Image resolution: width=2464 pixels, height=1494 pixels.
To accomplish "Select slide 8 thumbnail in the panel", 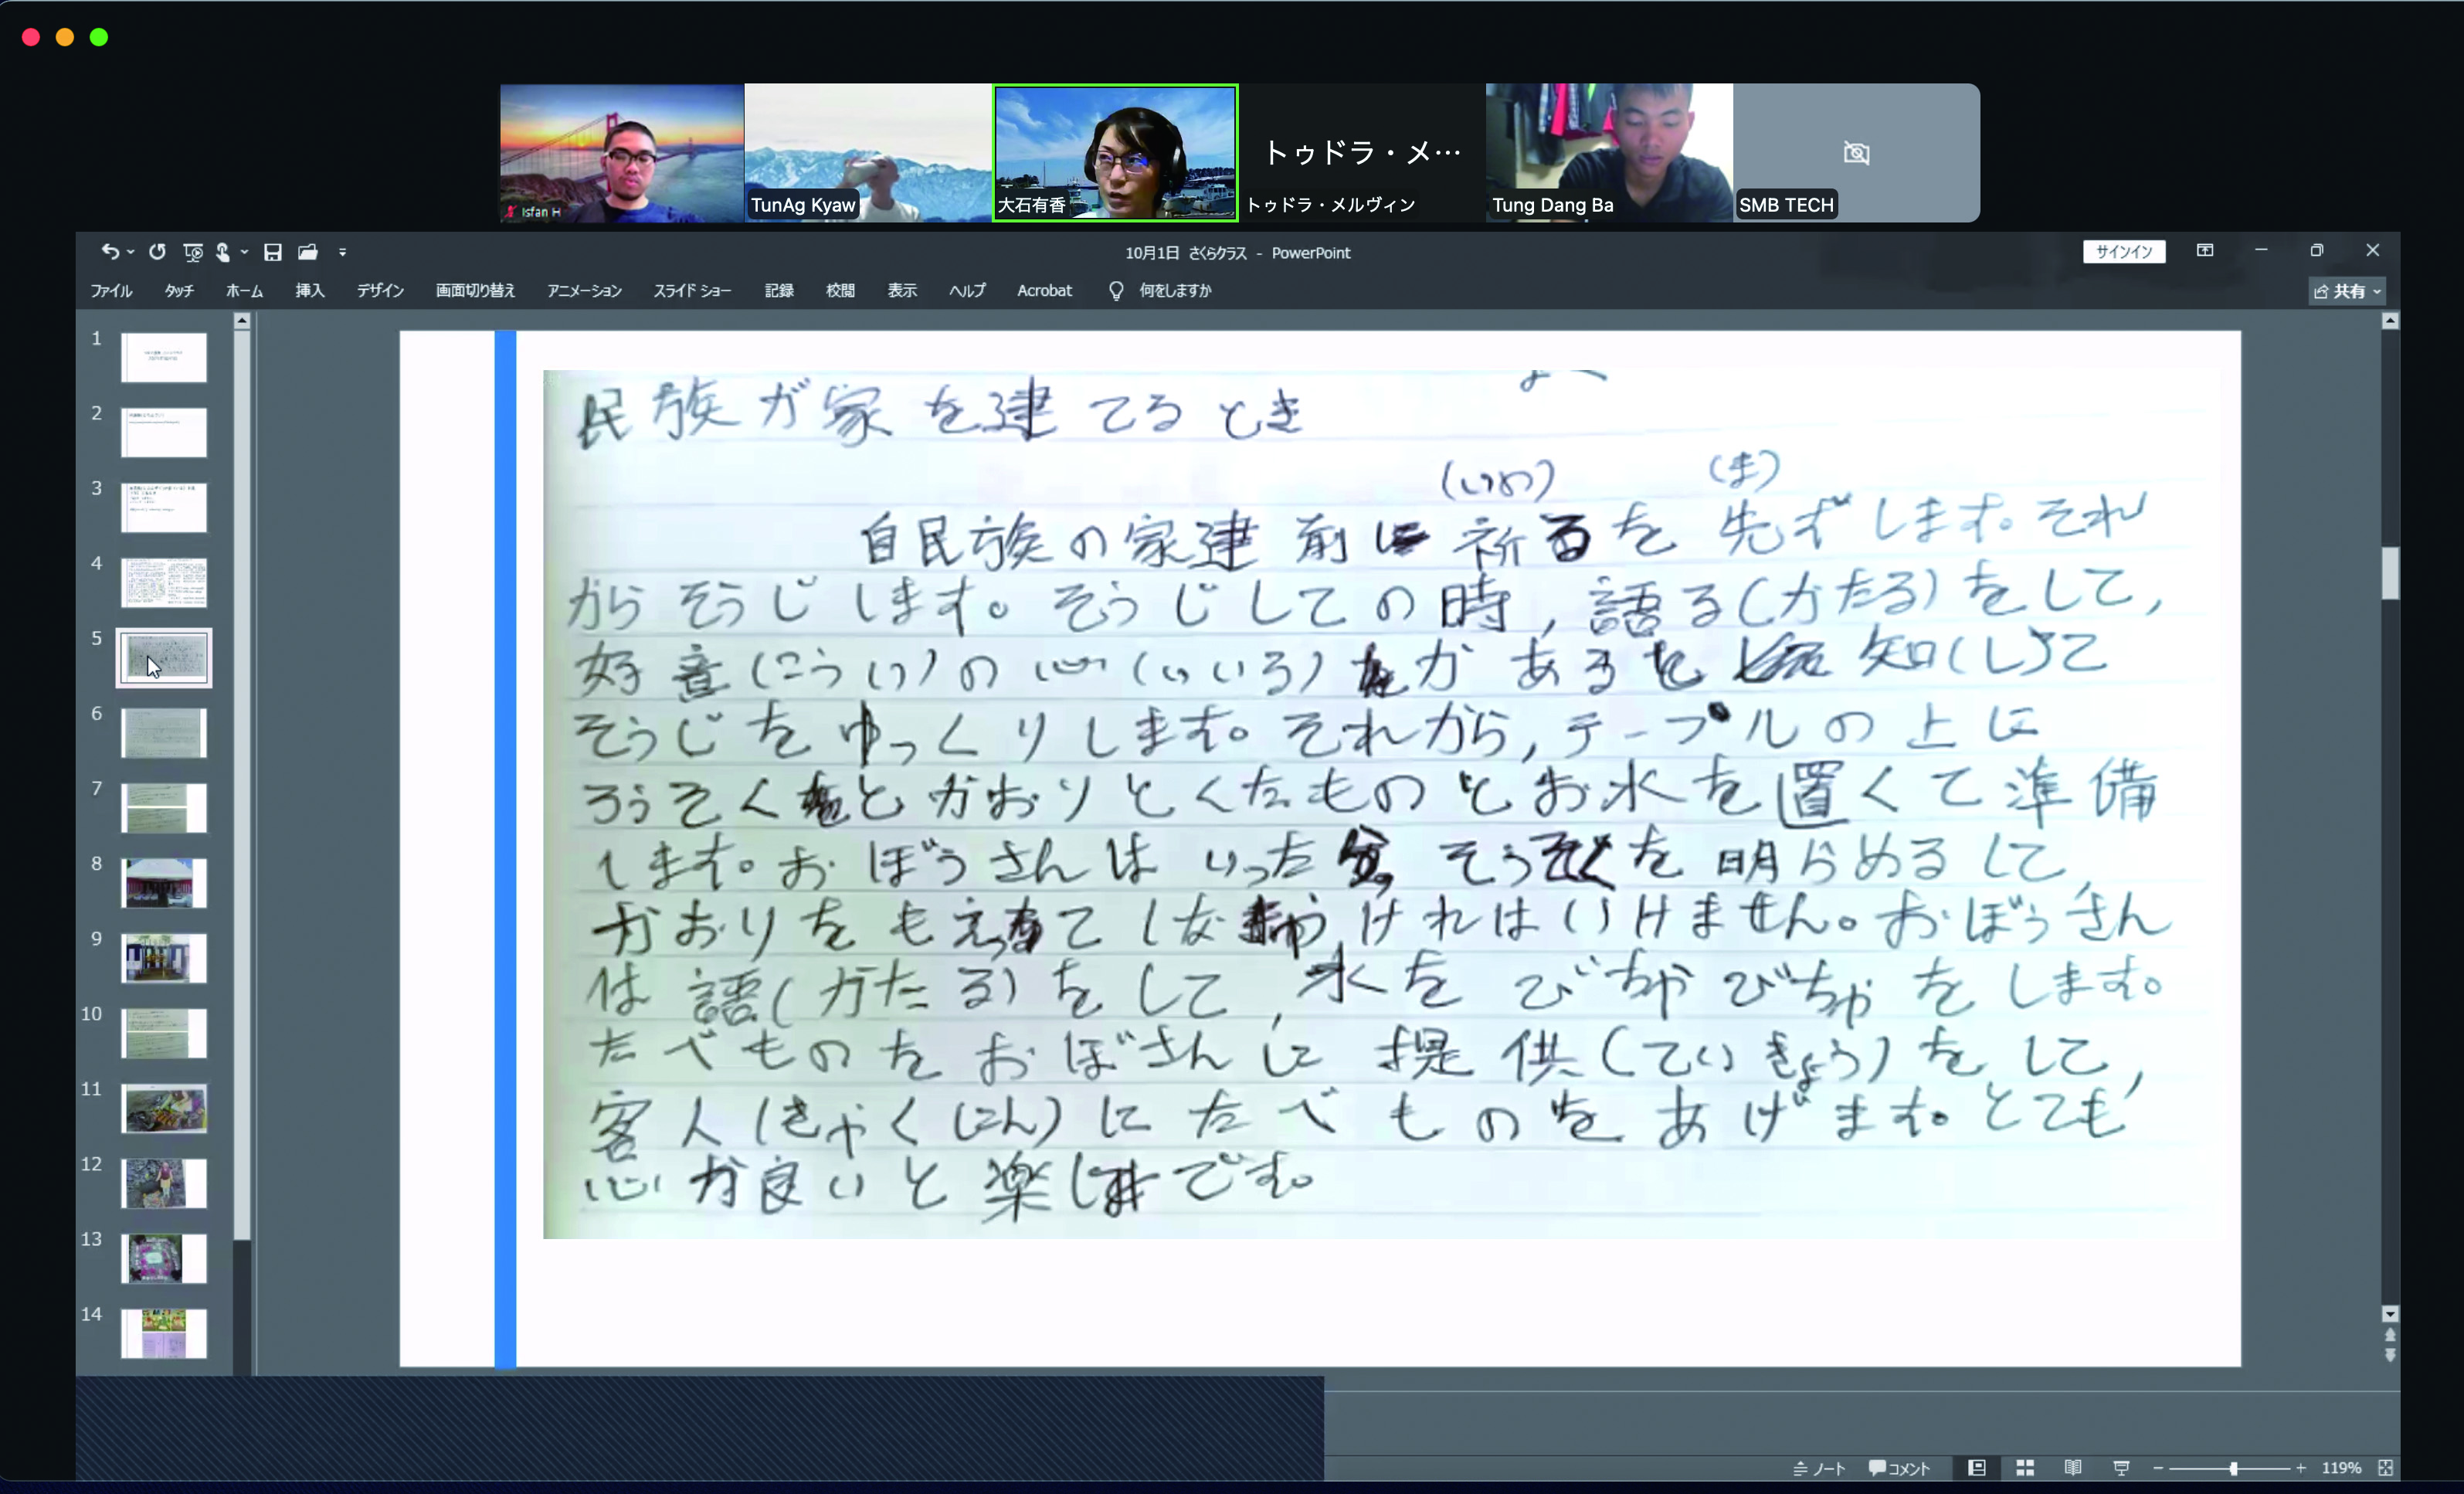I will pyautogui.click(x=164, y=883).
